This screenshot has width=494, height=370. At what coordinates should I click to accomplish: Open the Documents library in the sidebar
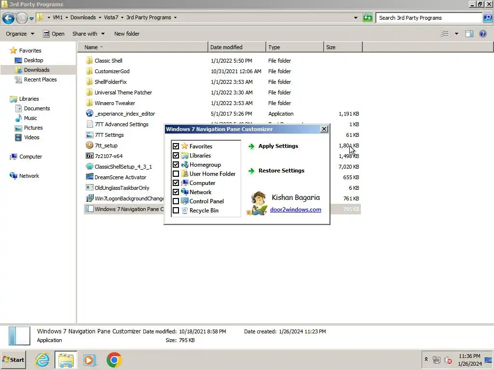point(32,108)
